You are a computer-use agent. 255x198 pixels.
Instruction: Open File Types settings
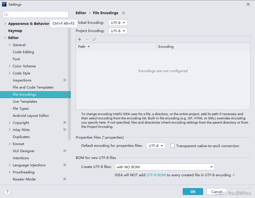pyautogui.click(x=21, y=109)
